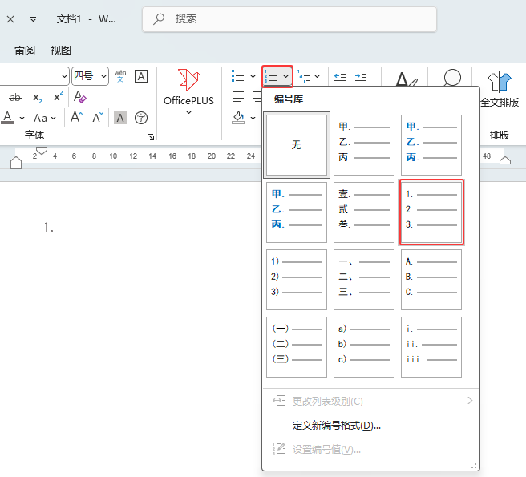Screen dimensions: 526x477
Task: Select the i. ii. iii. numbering style
Action: (x=431, y=347)
